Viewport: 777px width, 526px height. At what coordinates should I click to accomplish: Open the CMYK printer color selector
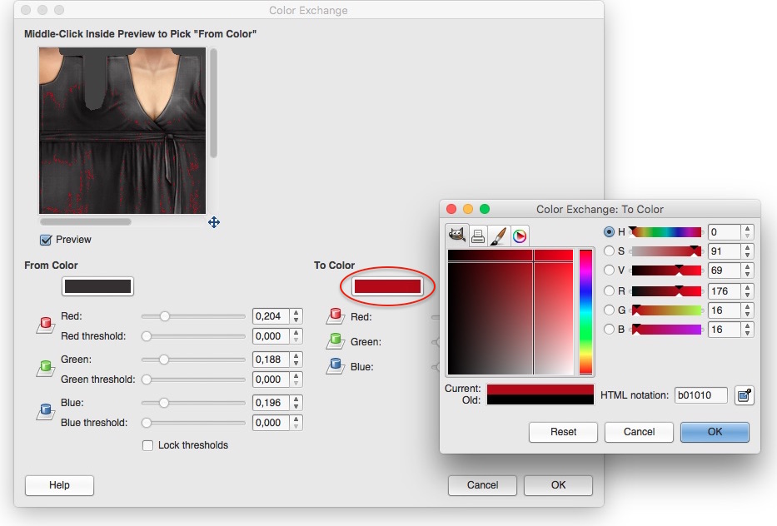click(x=478, y=236)
